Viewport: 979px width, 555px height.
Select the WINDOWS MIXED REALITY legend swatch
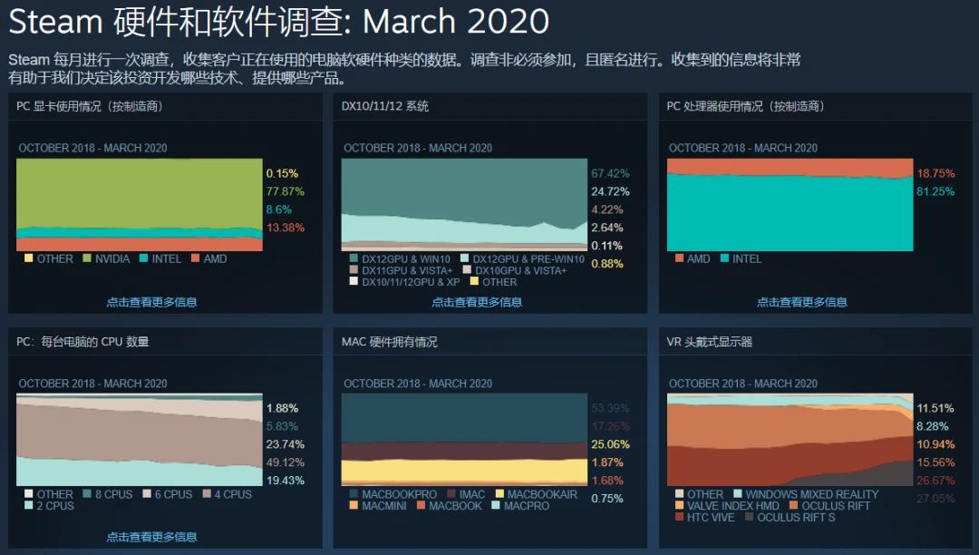[738, 494]
